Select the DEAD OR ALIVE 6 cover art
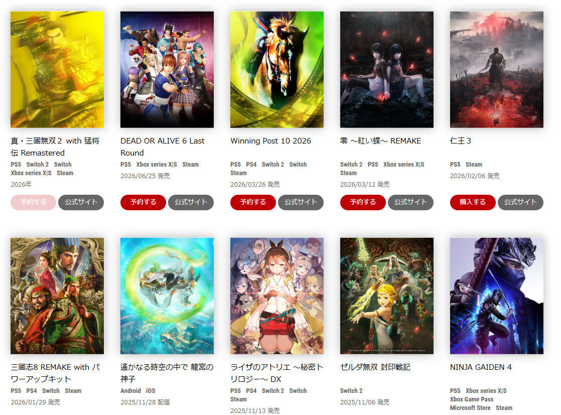Screen dimensions: 561x415 (x=167, y=69)
